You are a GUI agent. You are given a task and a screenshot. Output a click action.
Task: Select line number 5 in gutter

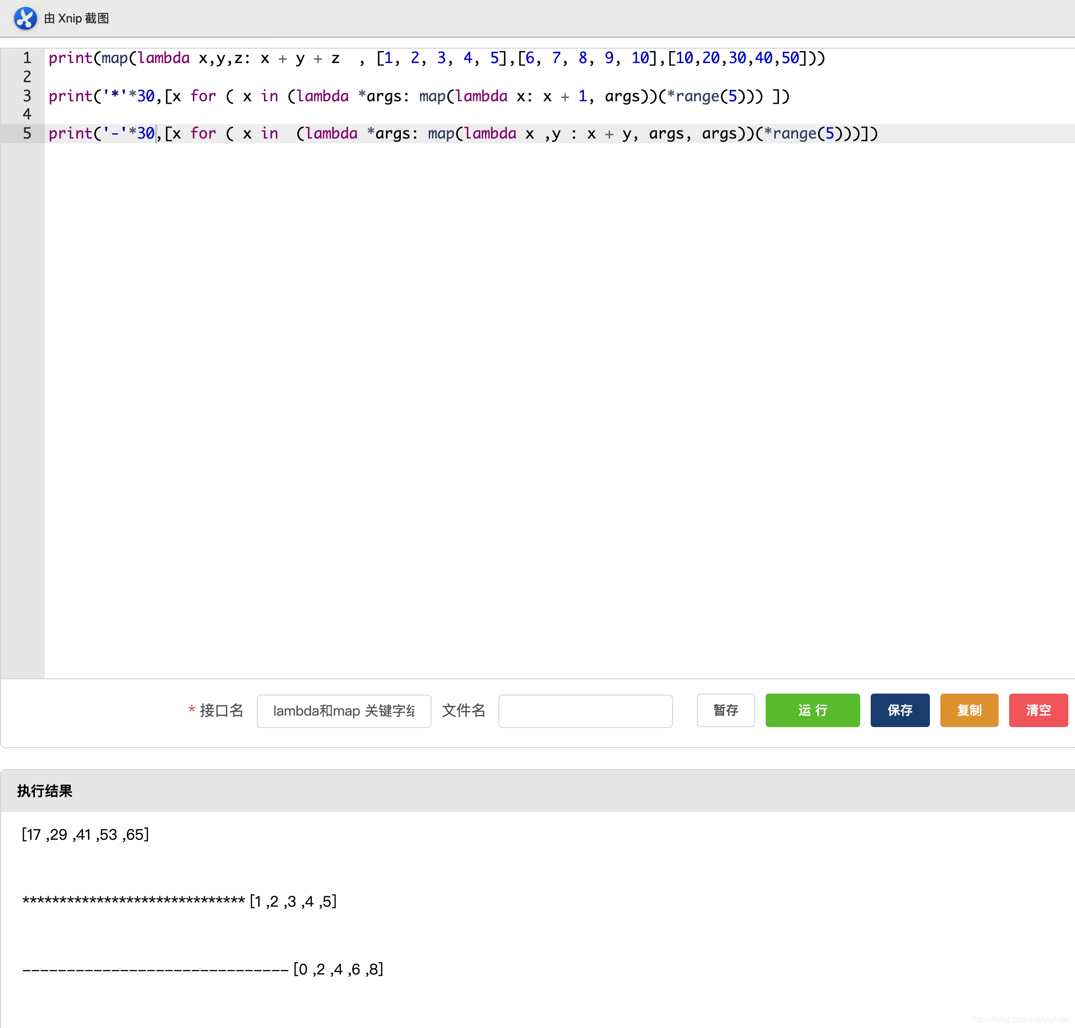click(27, 133)
